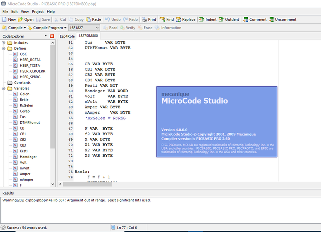Screen dimensions: 321x232
Task: Collapse the Variables tree folder
Action: coord(3,88)
